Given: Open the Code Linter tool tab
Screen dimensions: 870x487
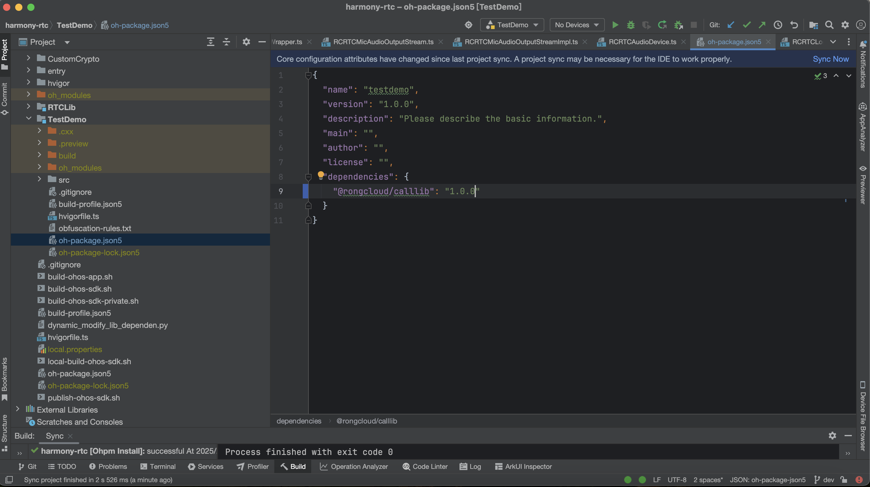Looking at the screenshot, I should tap(425, 466).
